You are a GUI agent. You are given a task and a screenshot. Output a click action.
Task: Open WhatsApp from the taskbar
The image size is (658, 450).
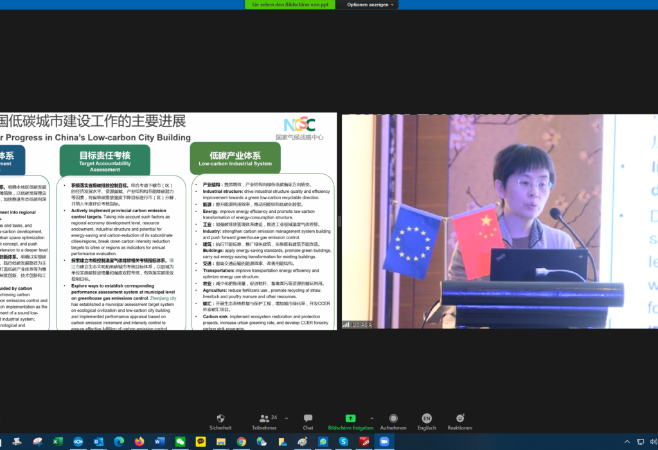(324, 443)
